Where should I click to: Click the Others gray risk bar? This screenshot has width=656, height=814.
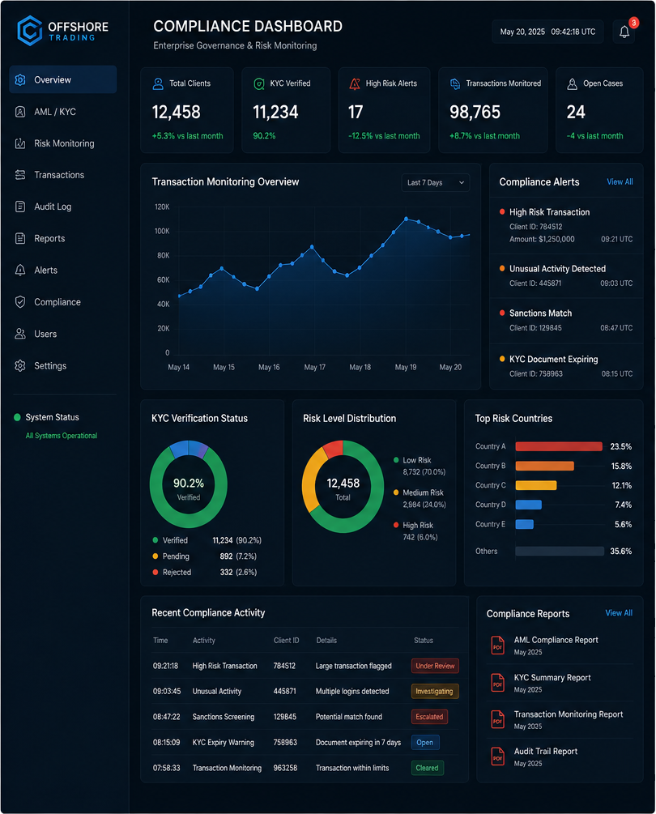(x=560, y=552)
